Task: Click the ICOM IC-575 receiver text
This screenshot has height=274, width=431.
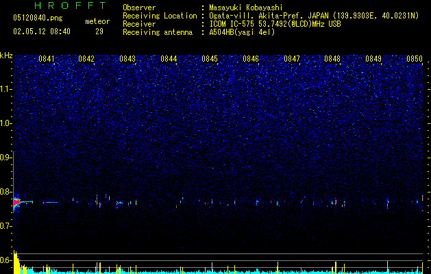Action: (x=275, y=24)
